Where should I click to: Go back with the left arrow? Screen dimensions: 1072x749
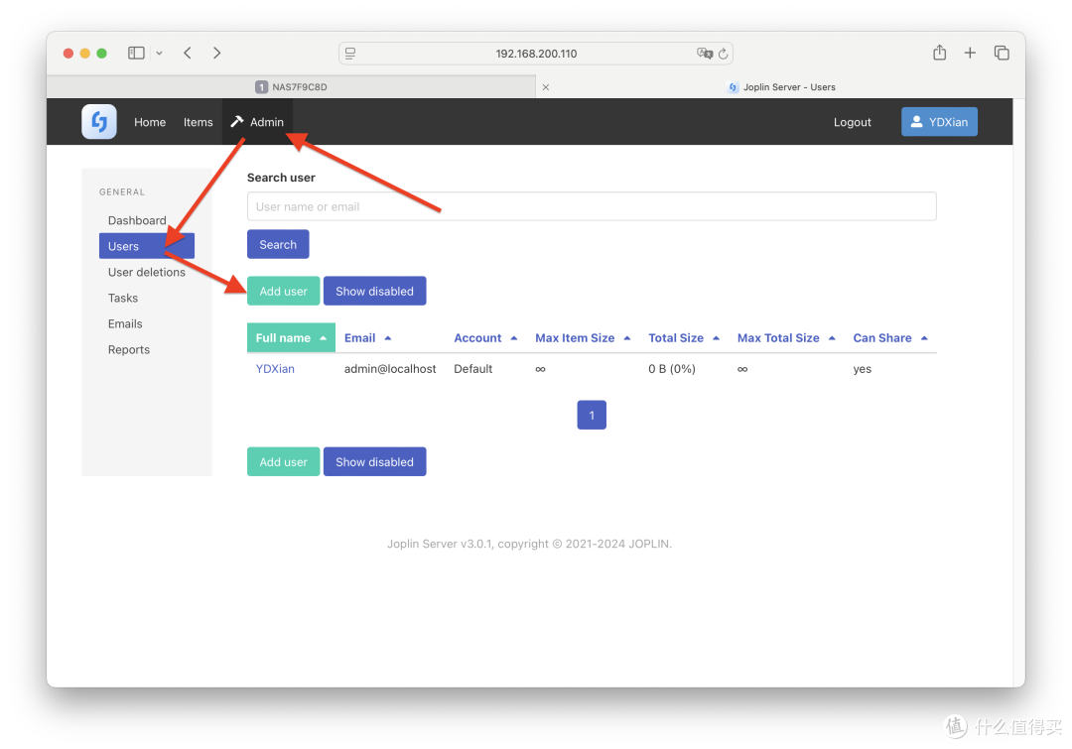[x=188, y=53]
